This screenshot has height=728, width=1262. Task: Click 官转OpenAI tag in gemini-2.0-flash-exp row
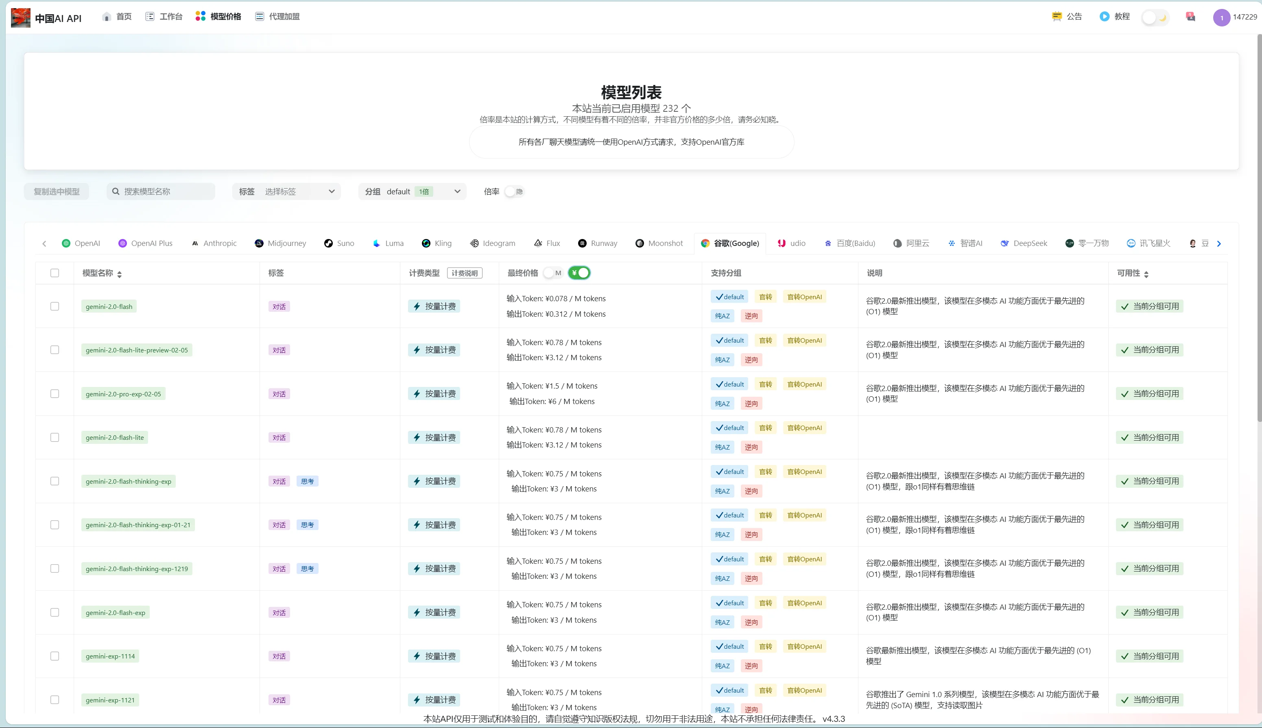point(804,603)
